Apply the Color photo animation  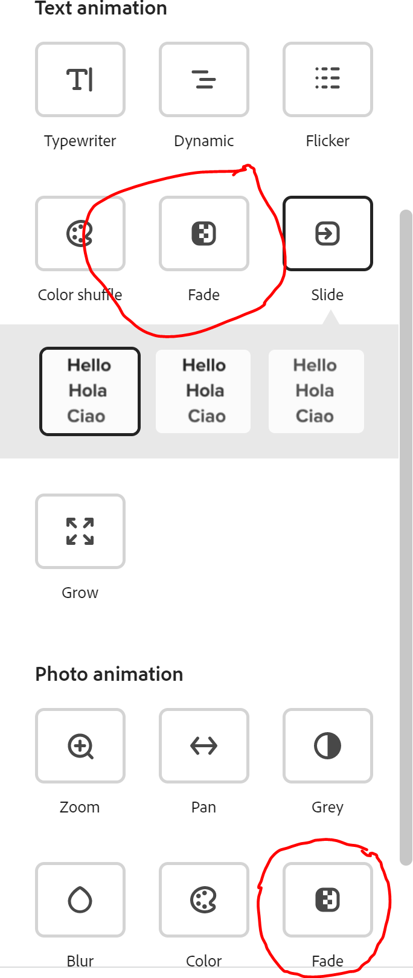203,900
